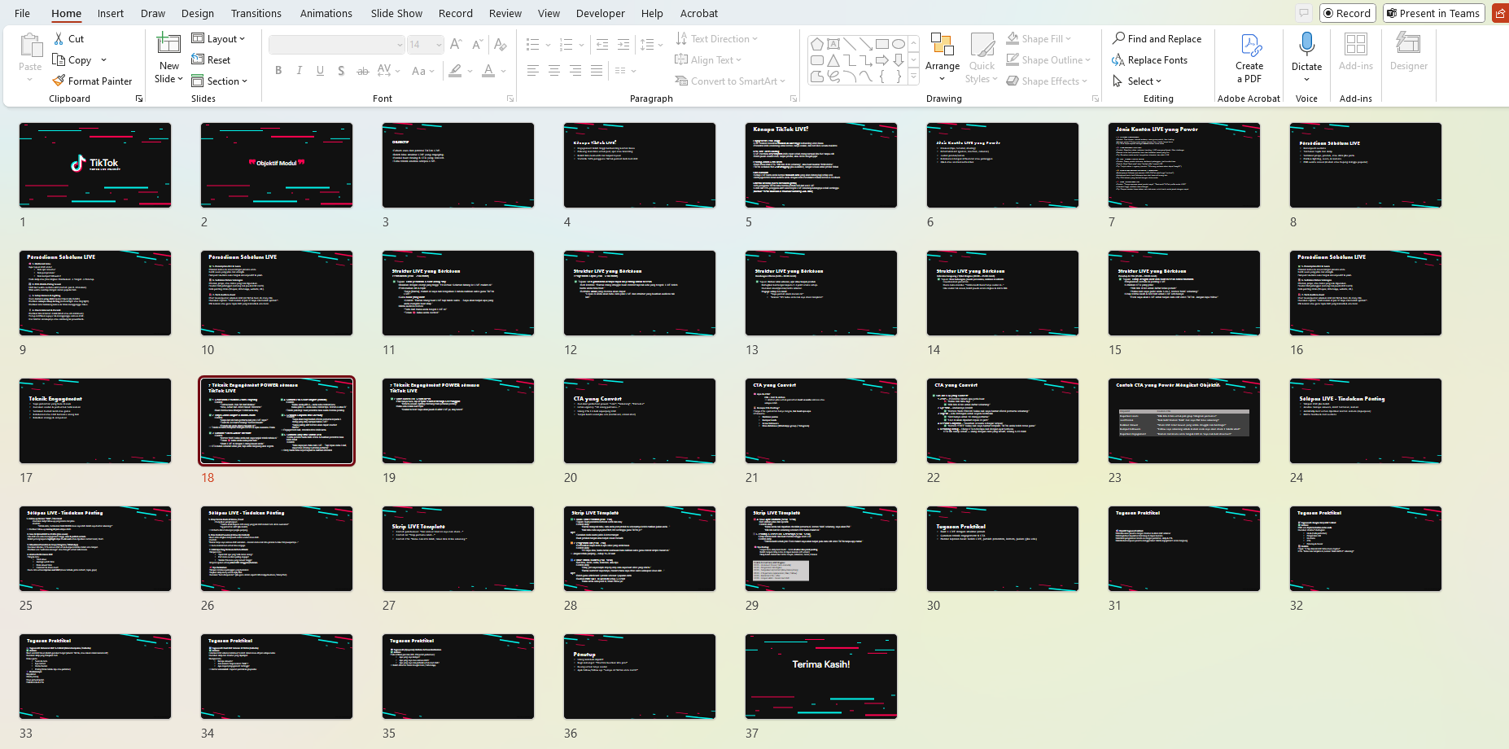Viewport: 1509px width, 749px height.
Task: Click Replace Fonts
Action: point(1149,59)
